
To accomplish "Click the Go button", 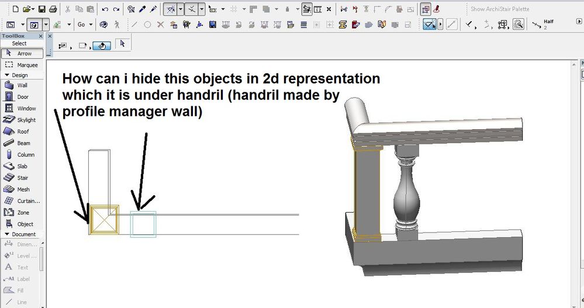I will tap(81, 25).
